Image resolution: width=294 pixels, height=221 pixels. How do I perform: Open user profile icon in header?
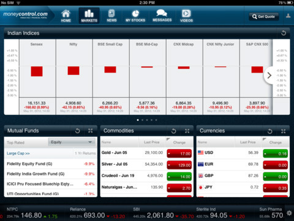[x=288, y=16]
